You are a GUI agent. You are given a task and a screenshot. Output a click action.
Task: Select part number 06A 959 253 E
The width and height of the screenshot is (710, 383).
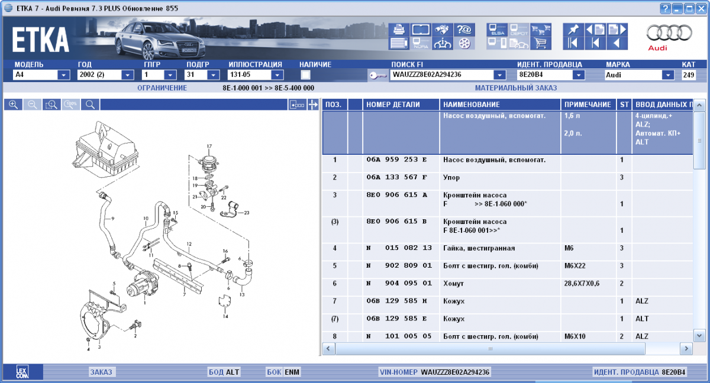396,160
